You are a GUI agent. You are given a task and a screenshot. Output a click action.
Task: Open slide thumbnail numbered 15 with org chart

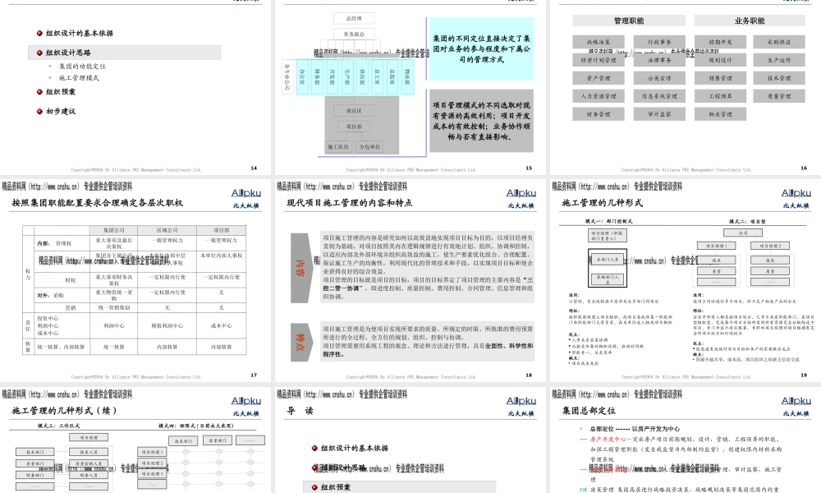click(x=410, y=87)
